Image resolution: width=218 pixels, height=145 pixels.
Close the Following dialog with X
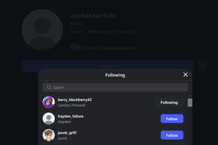click(x=186, y=75)
